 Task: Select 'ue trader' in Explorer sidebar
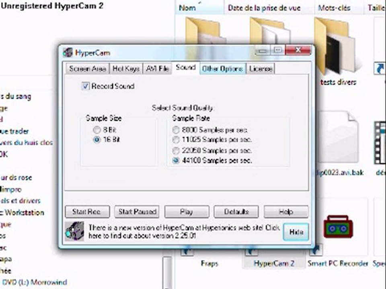pyautogui.click(x=14, y=131)
